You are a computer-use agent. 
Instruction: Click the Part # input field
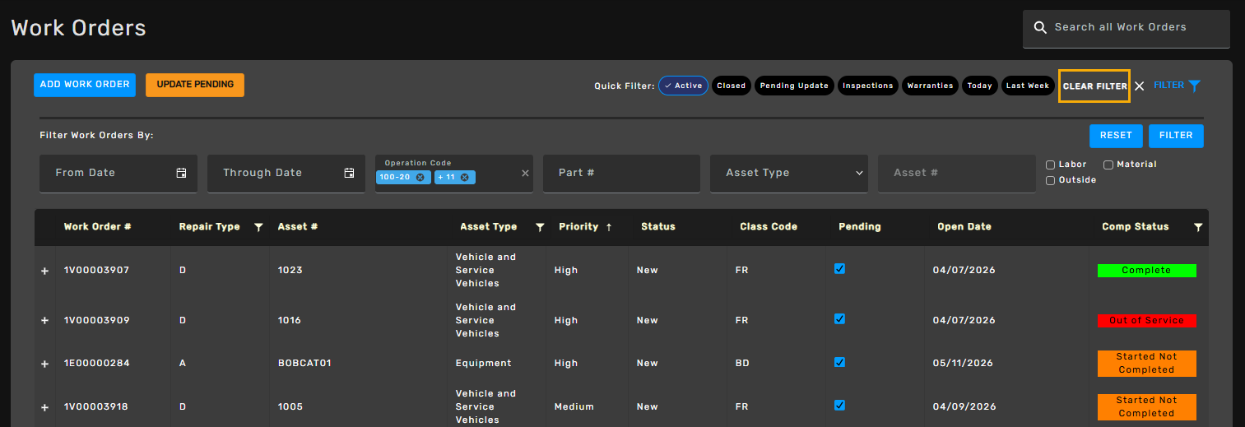click(x=621, y=174)
